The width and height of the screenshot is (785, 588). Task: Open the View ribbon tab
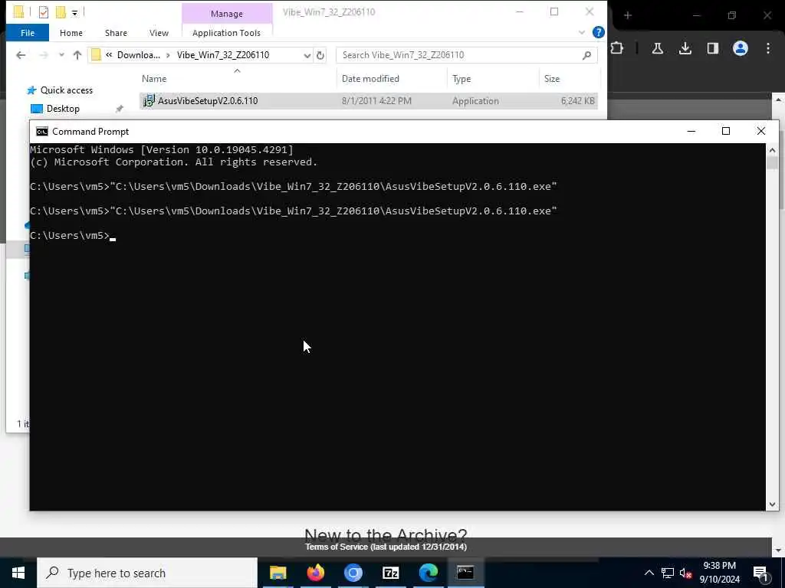(x=159, y=32)
